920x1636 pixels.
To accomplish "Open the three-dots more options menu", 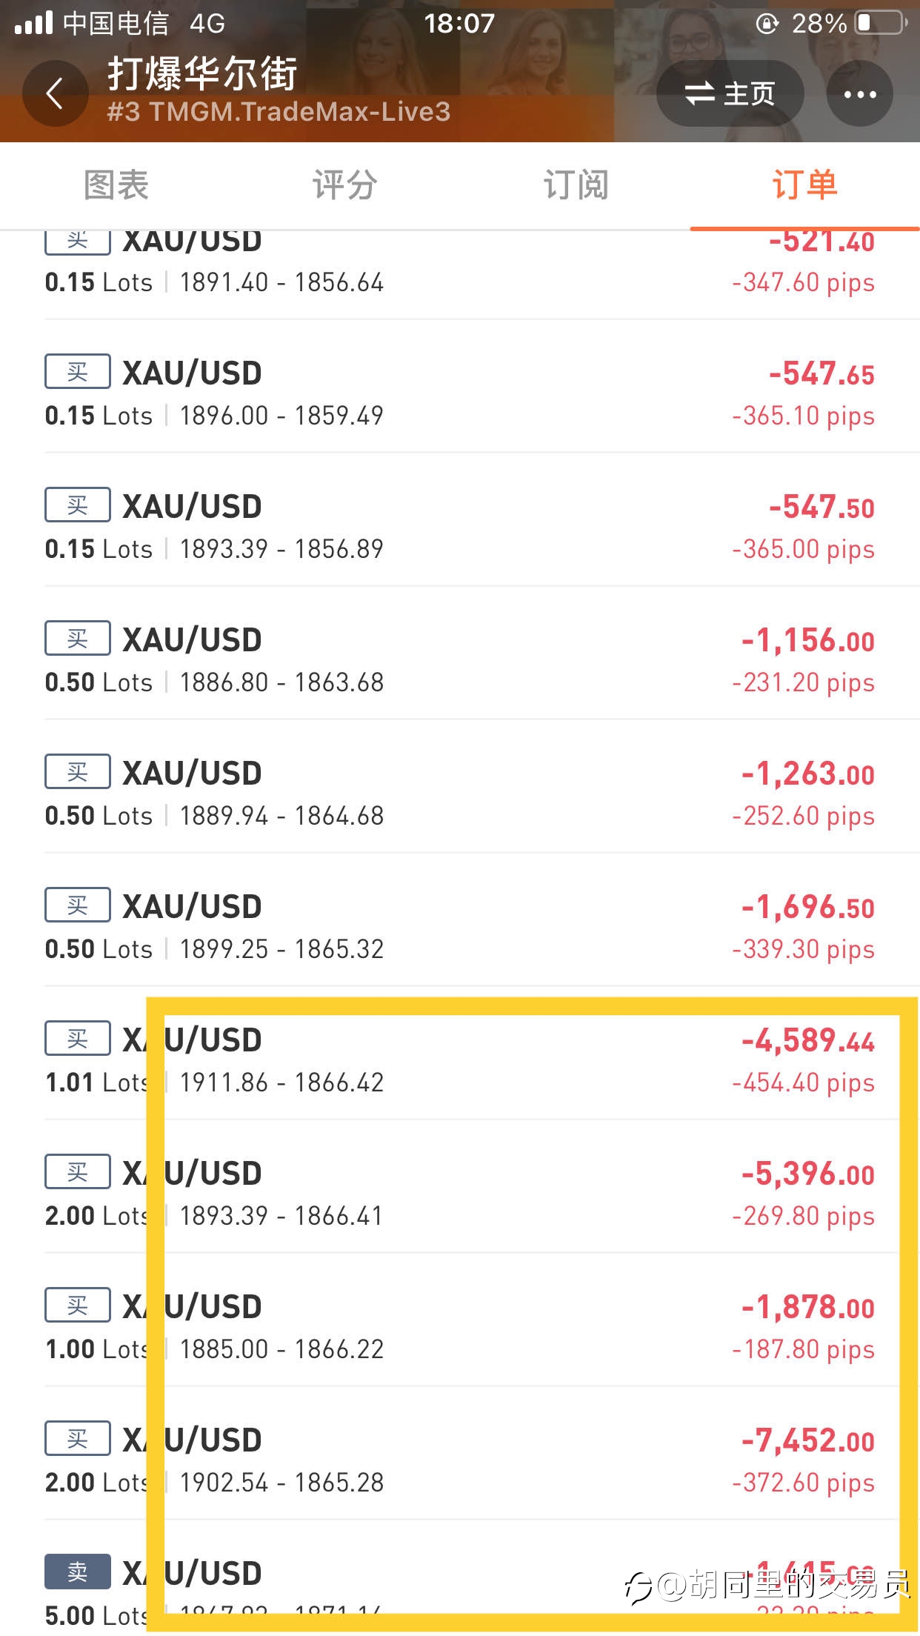I will [859, 93].
